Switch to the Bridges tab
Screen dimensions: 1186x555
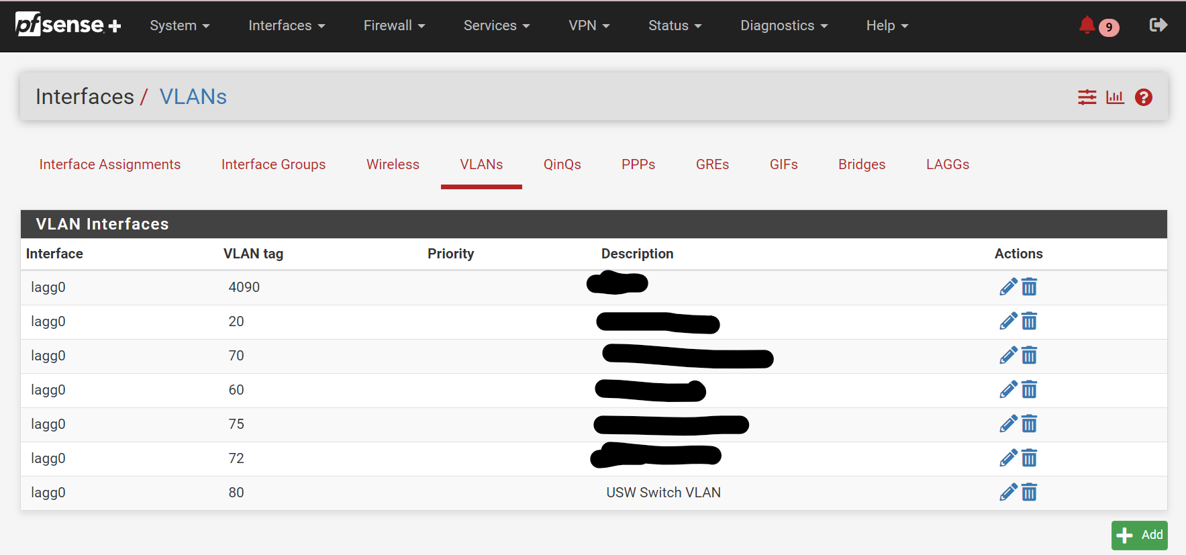(861, 164)
